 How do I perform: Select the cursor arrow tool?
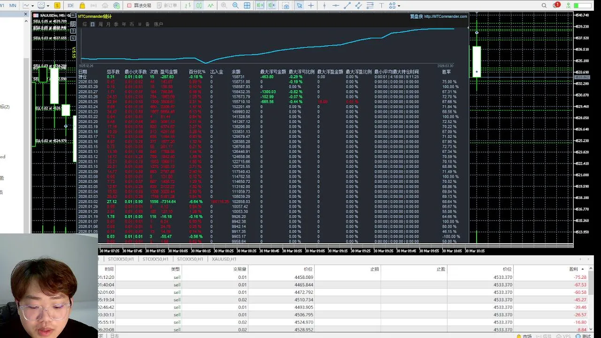pyautogui.click(x=299, y=6)
